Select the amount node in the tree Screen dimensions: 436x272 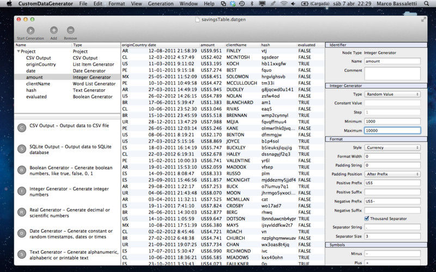point(67,77)
